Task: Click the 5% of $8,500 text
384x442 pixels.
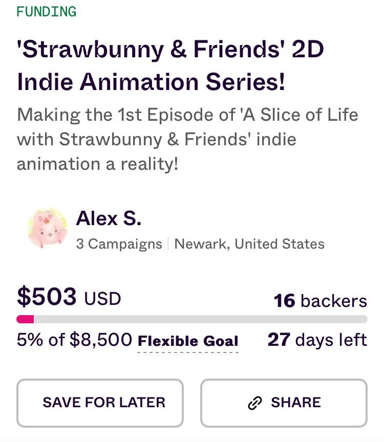Action: (74, 340)
